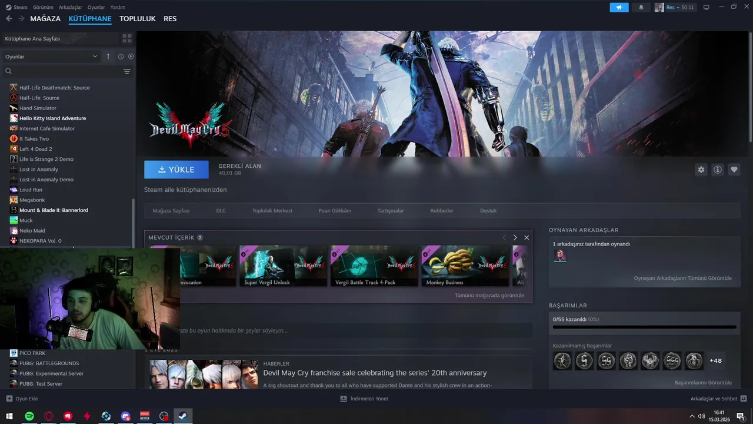
Task: Open the Destek link
Action: (x=488, y=211)
